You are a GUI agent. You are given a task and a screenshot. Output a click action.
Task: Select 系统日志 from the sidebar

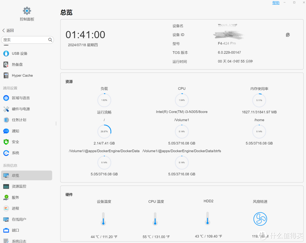[x=6, y=240]
